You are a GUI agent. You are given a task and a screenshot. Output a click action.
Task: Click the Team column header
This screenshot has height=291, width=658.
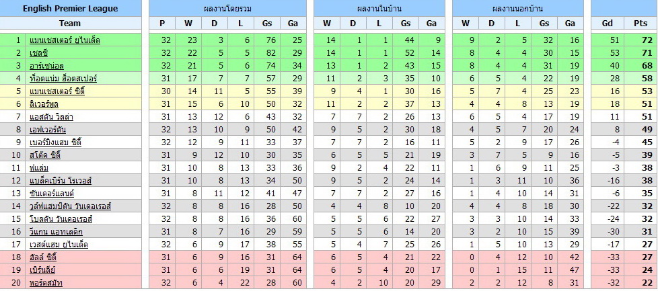70,23
